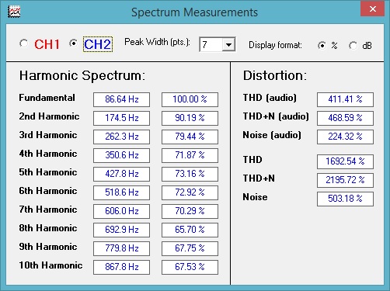Click the 73.16 % level value

pos(190,174)
